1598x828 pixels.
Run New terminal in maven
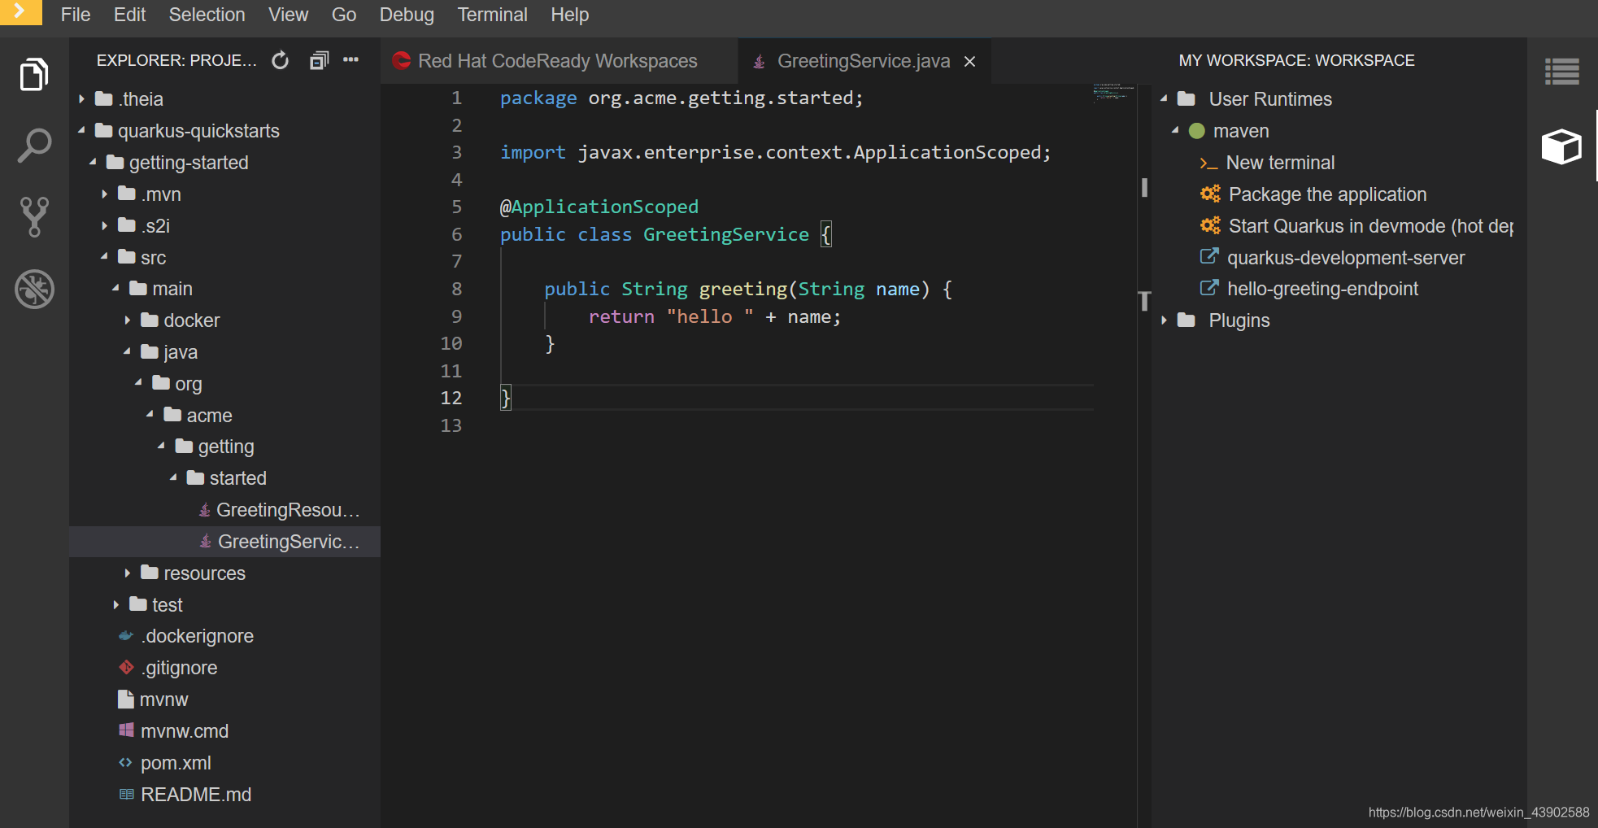(x=1280, y=163)
